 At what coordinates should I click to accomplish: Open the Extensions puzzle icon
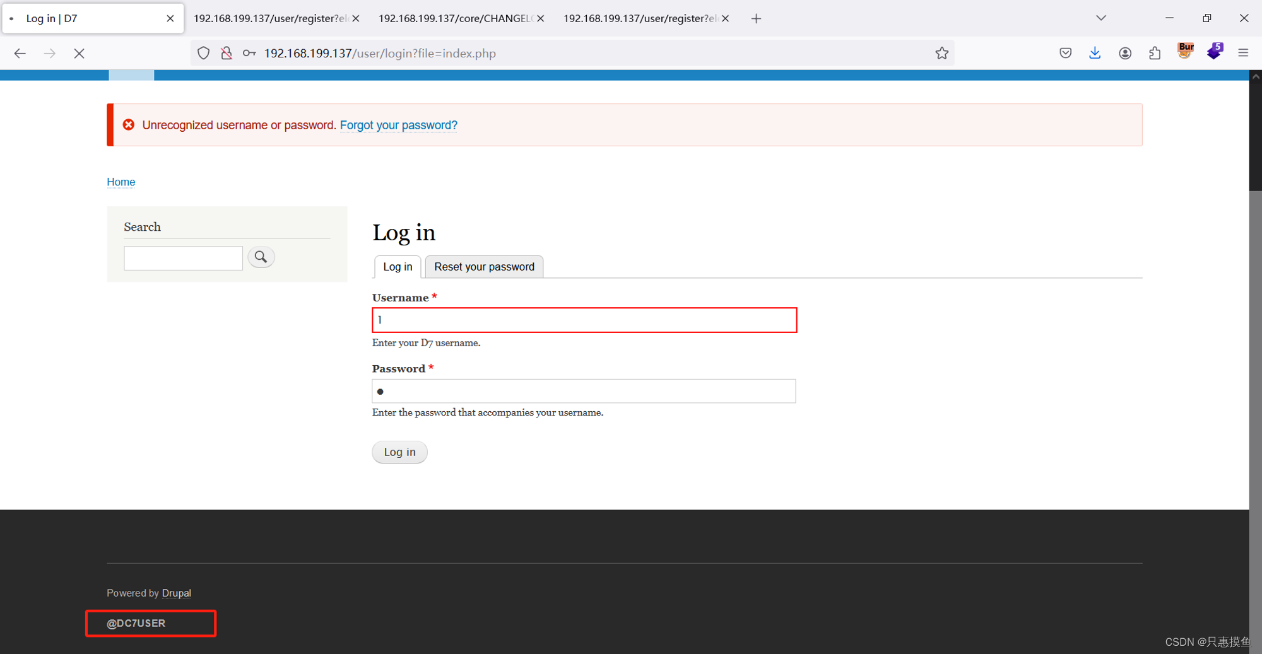(x=1154, y=54)
